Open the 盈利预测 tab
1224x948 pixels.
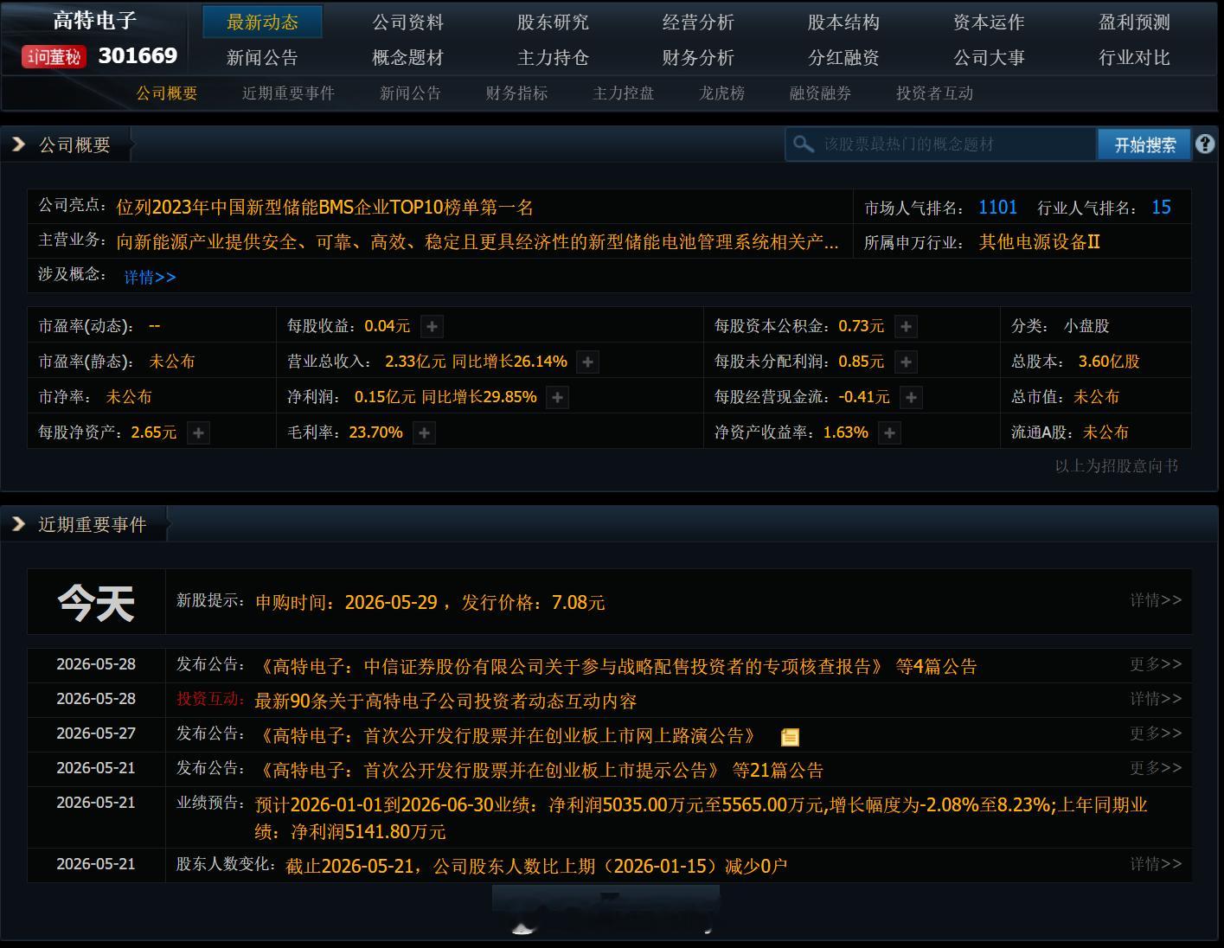tap(1134, 22)
